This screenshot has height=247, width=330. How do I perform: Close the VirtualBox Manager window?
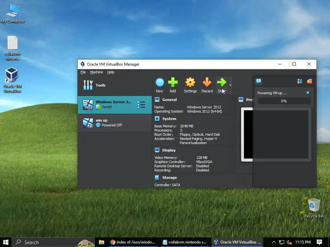pyautogui.click(x=309, y=64)
